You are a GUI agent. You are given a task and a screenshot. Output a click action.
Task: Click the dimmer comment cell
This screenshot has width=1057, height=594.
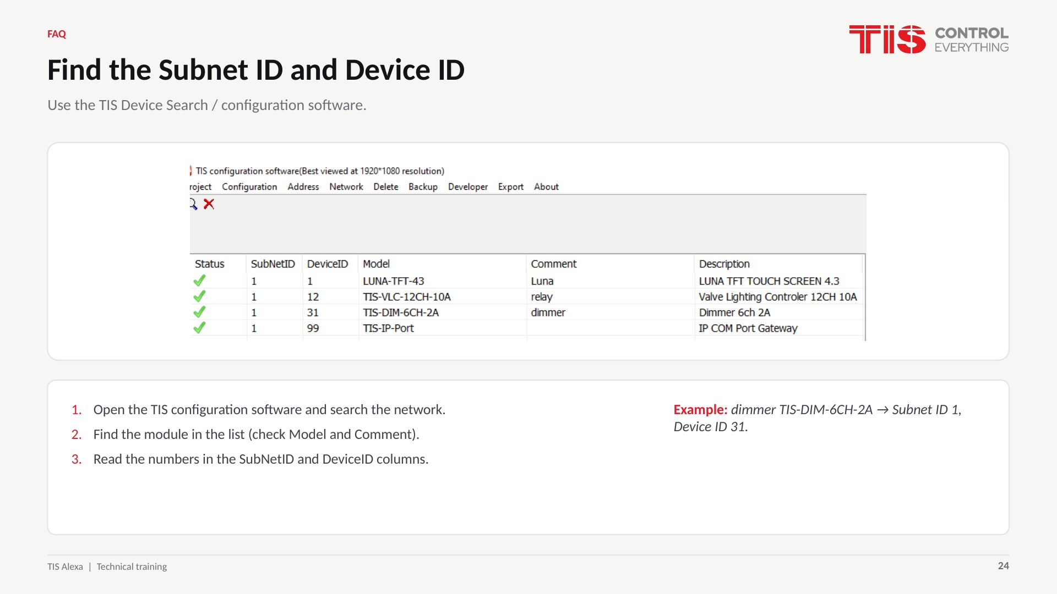pos(548,312)
